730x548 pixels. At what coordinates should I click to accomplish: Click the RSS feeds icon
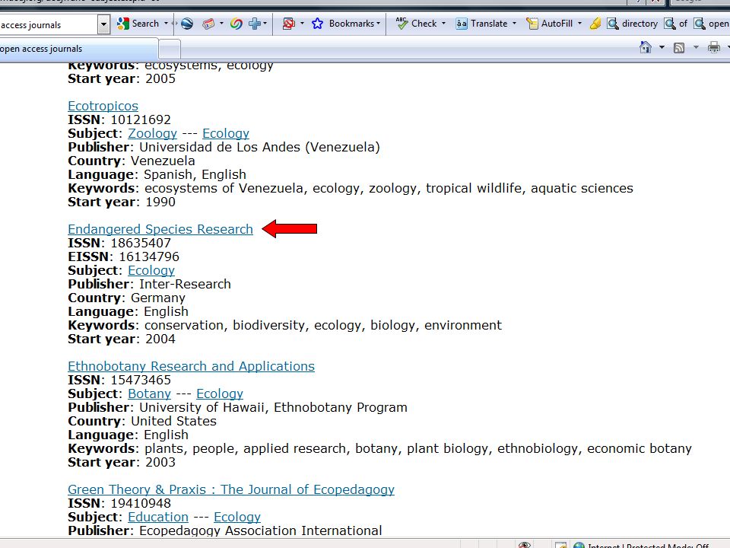click(x=679, y=47)
